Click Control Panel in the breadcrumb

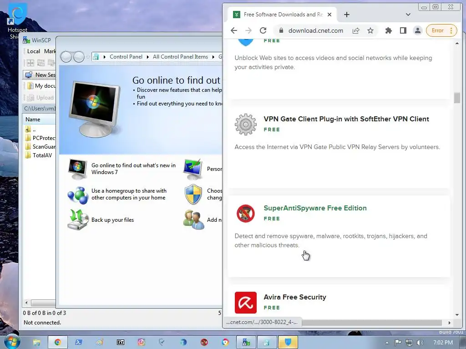(x=126, y=57)
